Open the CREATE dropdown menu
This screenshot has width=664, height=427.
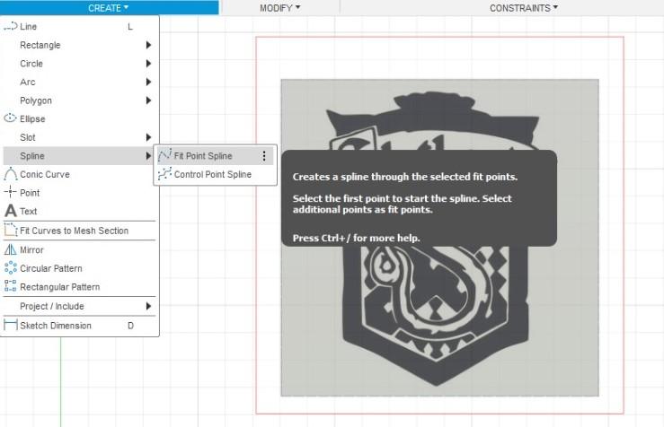[x=108, y=7]
